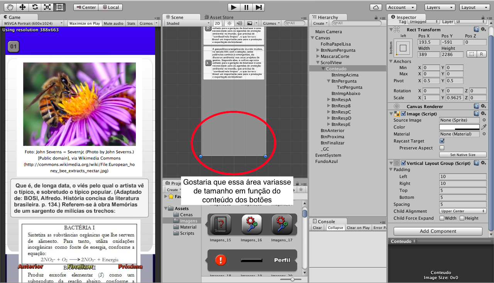Click the Color eyedropper icon
This screenshot has width=494, height=283.
tap(484, 127)
